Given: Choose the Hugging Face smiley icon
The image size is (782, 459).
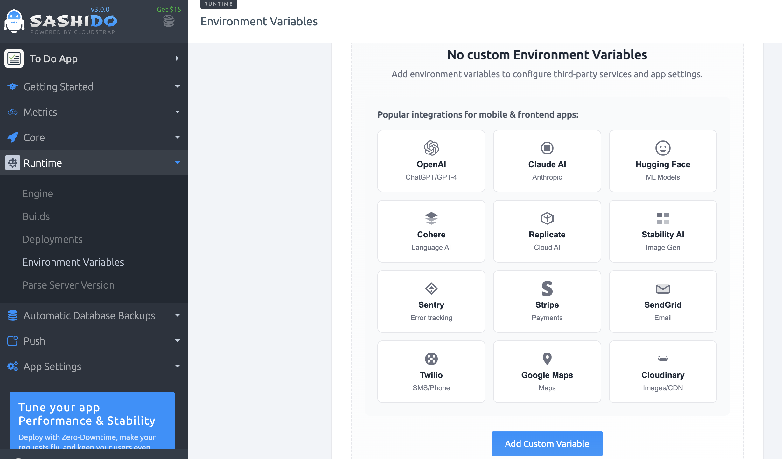Looking at the screenshot, I should (x=663, y=148).
